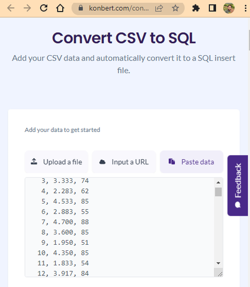This screenshot has height=287, width=250.
Task: Select the Paste data tab
Action: point(192,162)
